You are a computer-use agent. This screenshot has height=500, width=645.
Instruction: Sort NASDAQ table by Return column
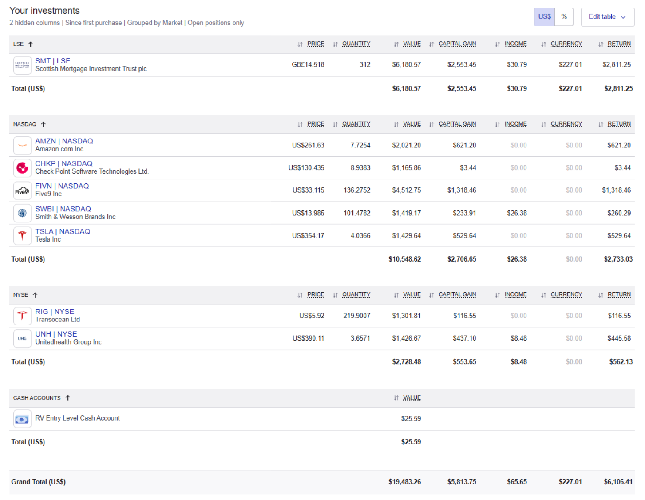click(614, 124)
